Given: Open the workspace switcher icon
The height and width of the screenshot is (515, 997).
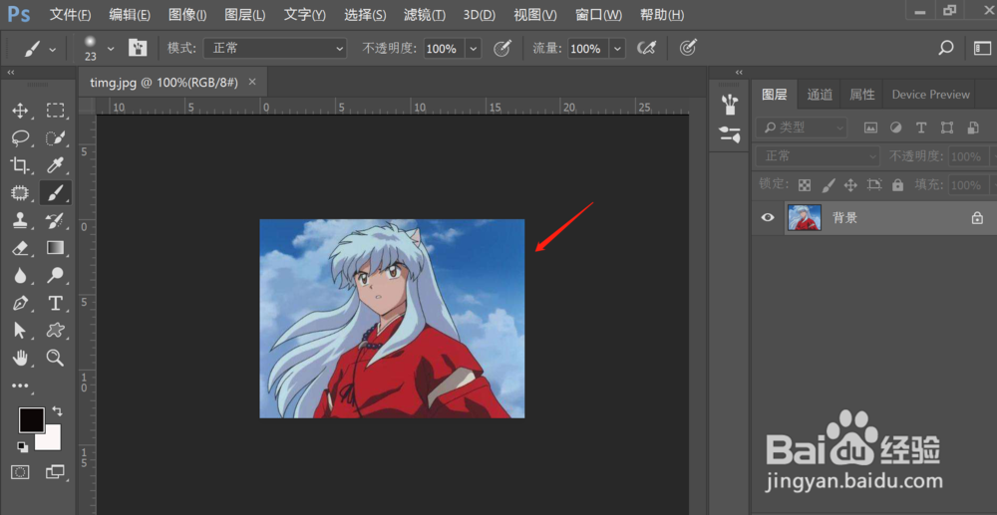Looking at the screenshot, I should (982, 48).
